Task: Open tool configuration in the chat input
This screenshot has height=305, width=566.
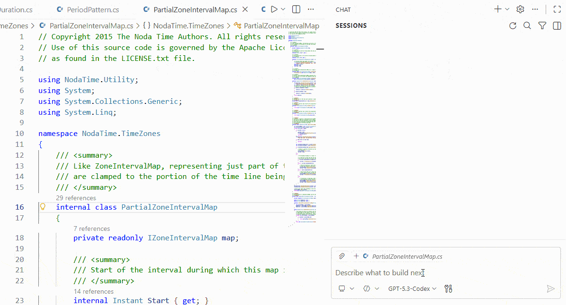Action: (x=448, y=288)
